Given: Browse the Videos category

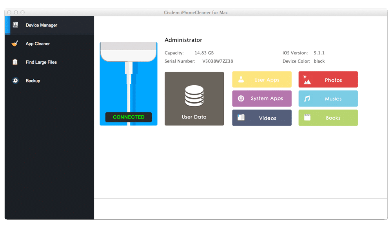Looking at the screenshot, I should (262, 118).
